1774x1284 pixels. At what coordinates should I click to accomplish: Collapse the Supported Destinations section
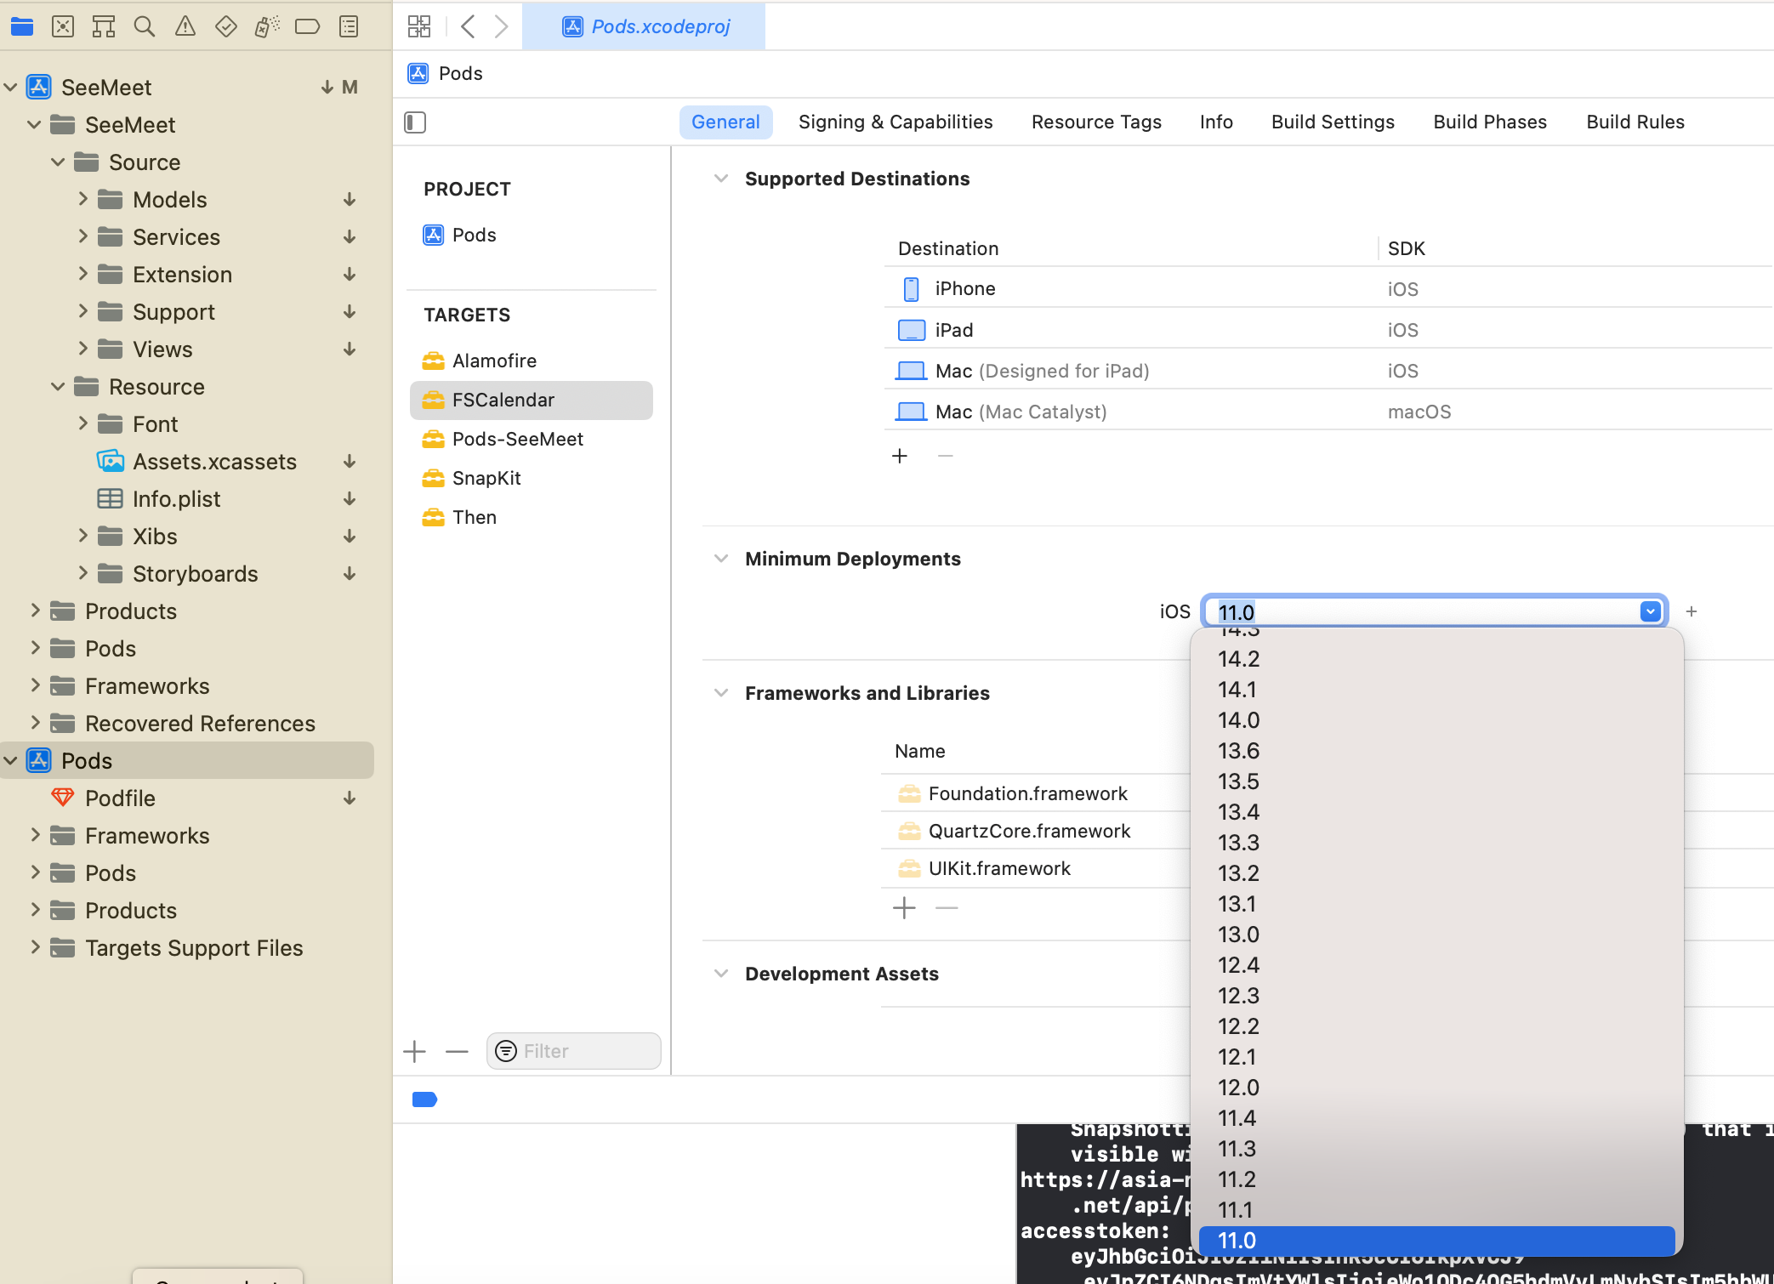pyautogui.click(x=721, y=179)
